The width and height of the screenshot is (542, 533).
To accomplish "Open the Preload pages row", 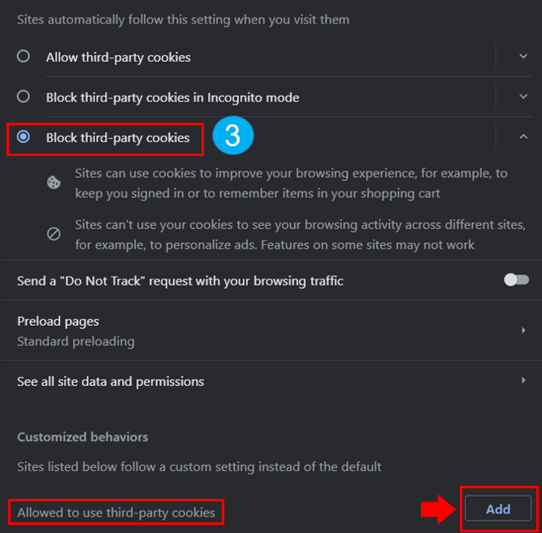I will (271, 331).
